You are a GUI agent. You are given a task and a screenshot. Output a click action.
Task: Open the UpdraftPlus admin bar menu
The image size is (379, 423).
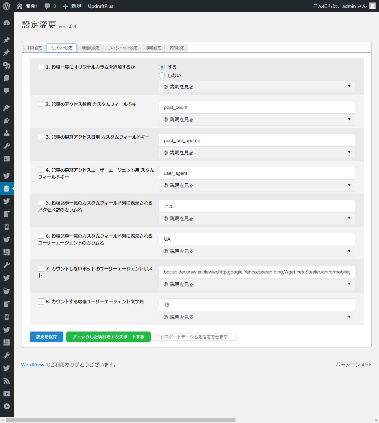(100, 6)
